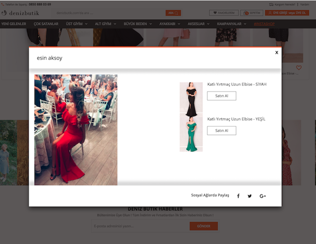The height and width of the screenshot is (244, 316).
Task: Open green dress product thumbnail
Action: tap(191, 134)
